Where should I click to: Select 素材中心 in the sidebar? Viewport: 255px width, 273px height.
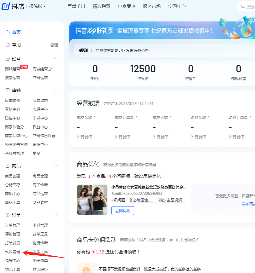(13, 109)
